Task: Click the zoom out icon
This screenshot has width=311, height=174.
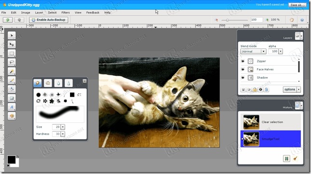Action: (x=216, y=20)
